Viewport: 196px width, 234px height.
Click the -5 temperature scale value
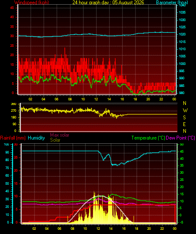(x=182, y=223)
